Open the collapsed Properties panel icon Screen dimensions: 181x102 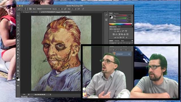[106, 20]
